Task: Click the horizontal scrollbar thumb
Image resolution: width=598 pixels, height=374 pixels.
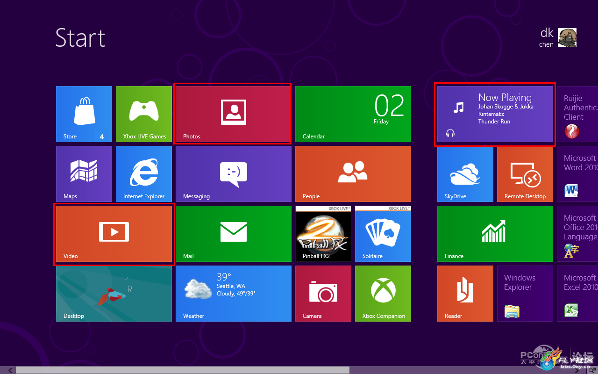Action: 183,370
